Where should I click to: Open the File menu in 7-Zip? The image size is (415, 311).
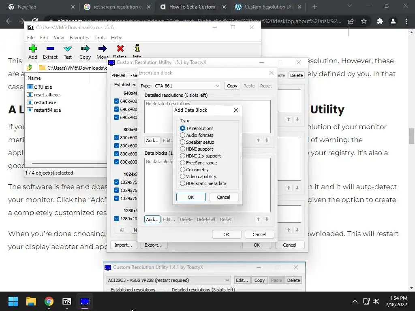(x=31, y=38)
